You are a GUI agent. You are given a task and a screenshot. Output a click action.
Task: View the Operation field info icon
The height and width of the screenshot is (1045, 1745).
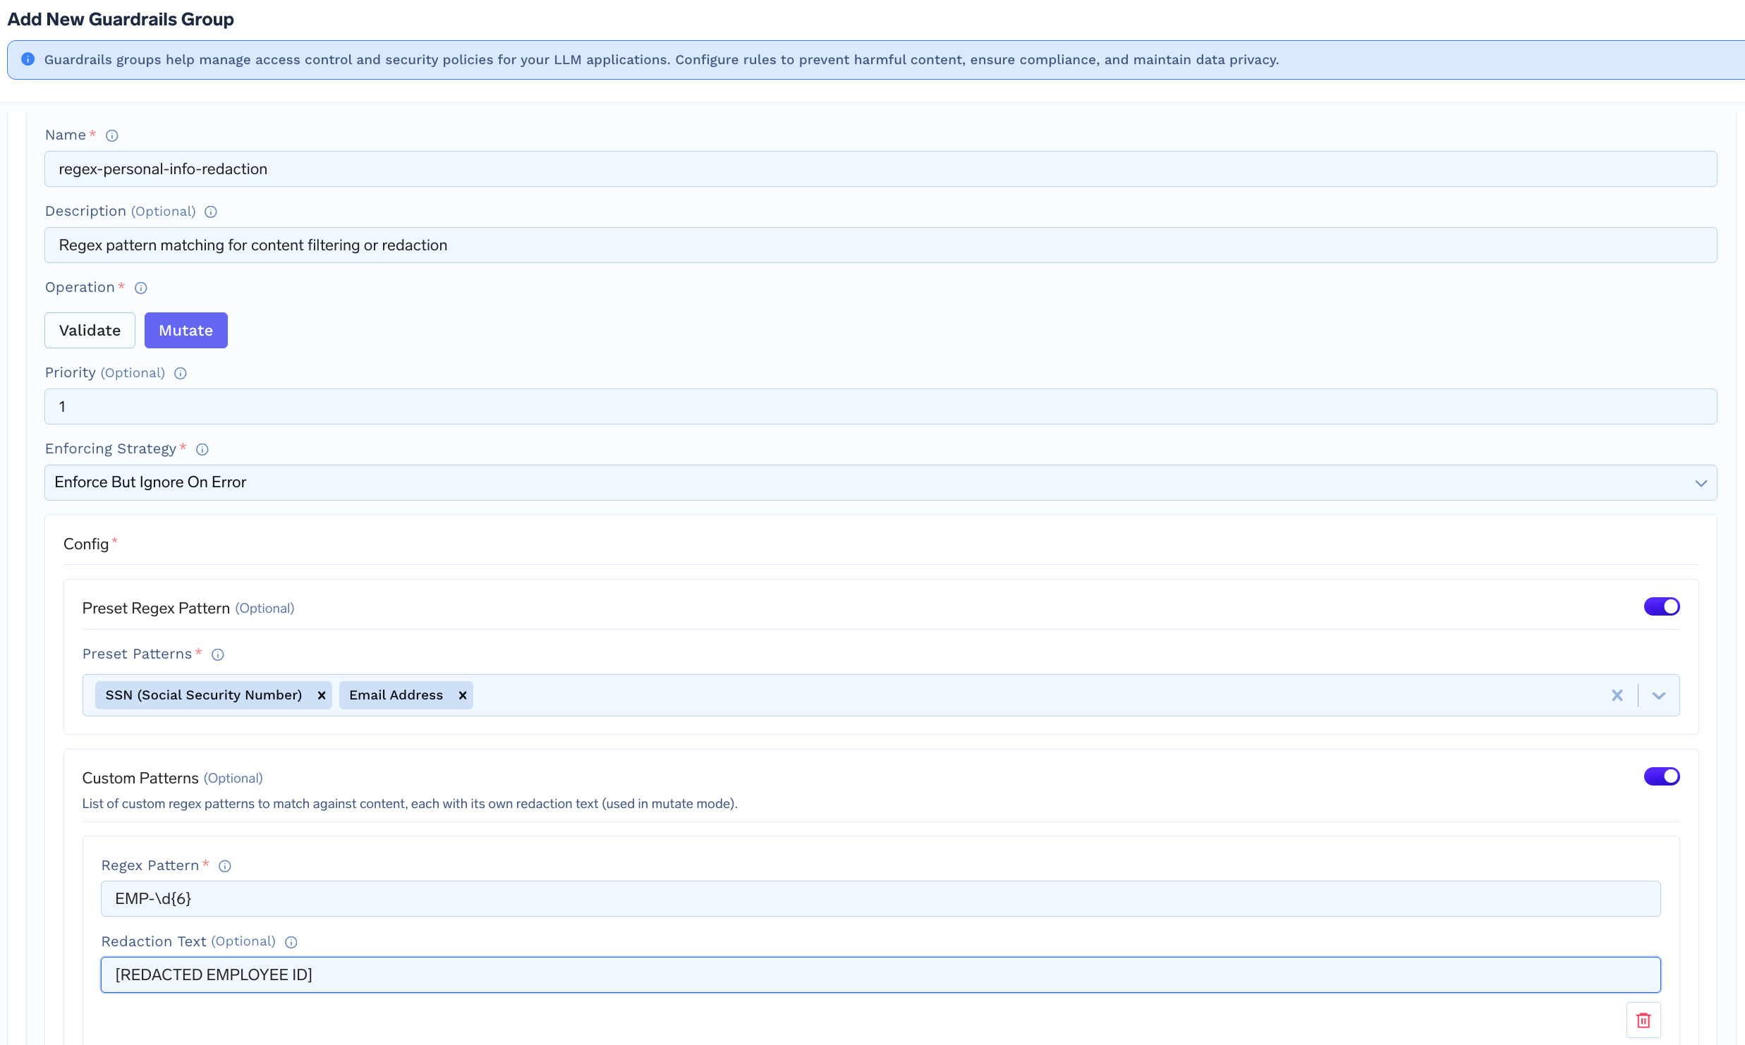point(140,288)
